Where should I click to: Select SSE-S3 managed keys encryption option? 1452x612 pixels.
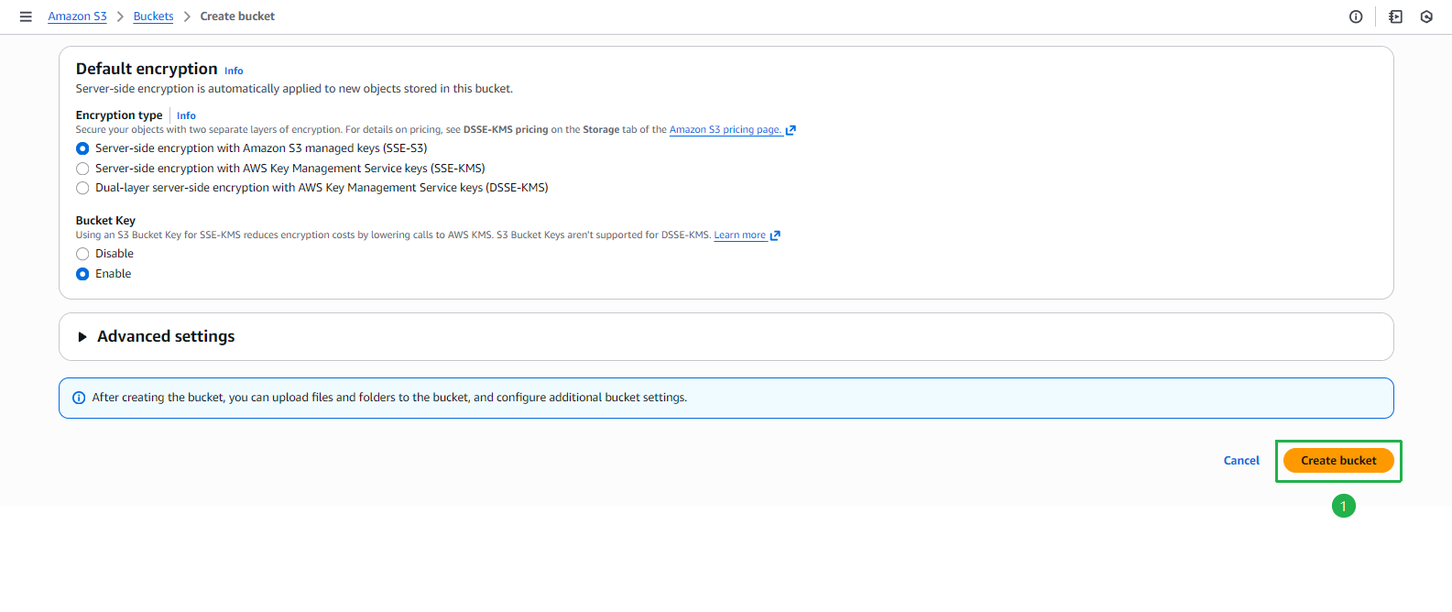click(x=82, y=148)
